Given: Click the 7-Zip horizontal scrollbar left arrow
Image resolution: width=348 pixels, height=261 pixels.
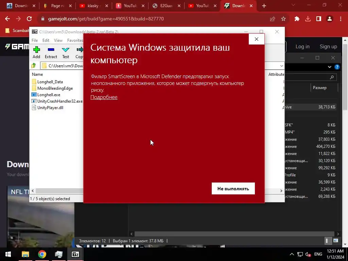Looking at the screenshot, I should [33, 191].
